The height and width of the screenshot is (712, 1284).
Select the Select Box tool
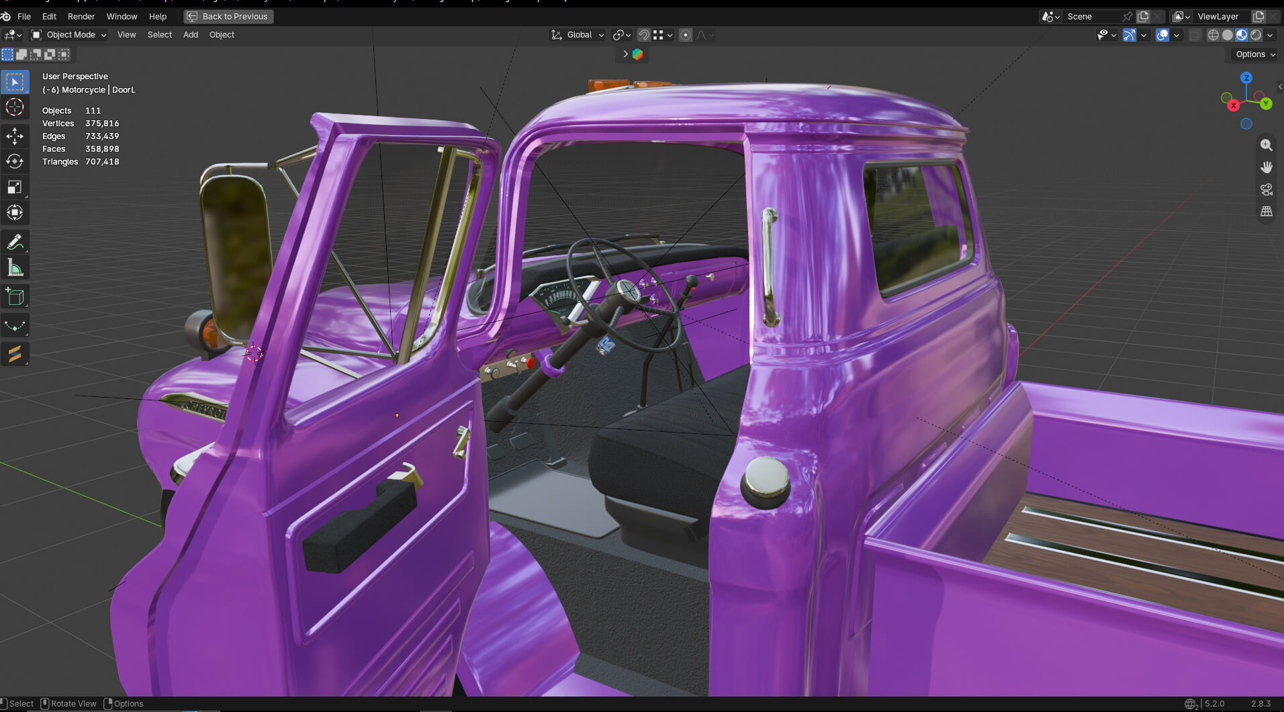(x=15, y=82)
